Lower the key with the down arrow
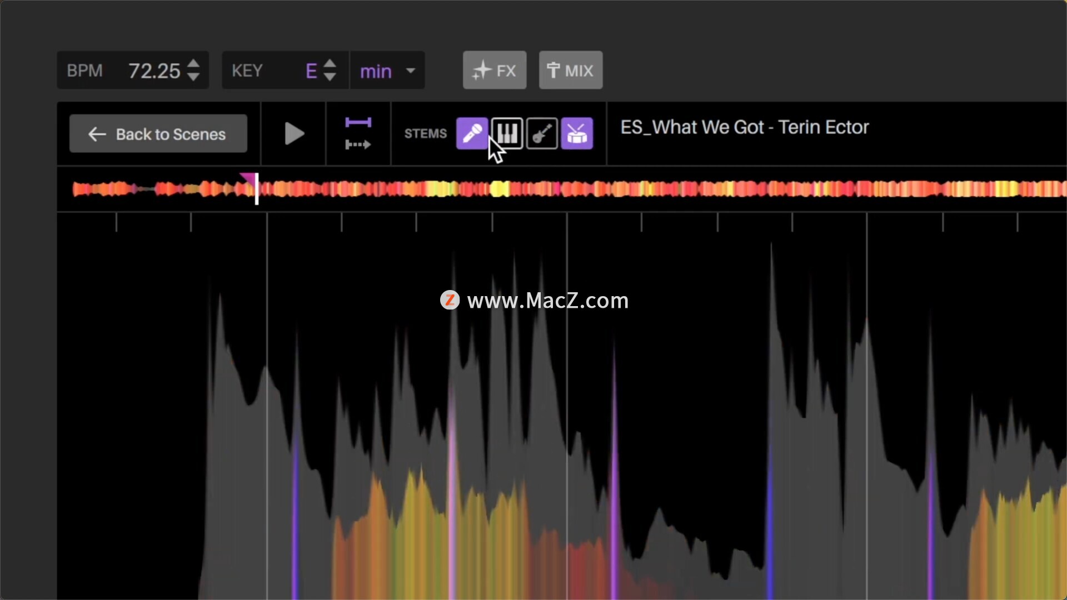Viewport: 1067px width, 600px height. pyautogui.click(x=330, y=77)
